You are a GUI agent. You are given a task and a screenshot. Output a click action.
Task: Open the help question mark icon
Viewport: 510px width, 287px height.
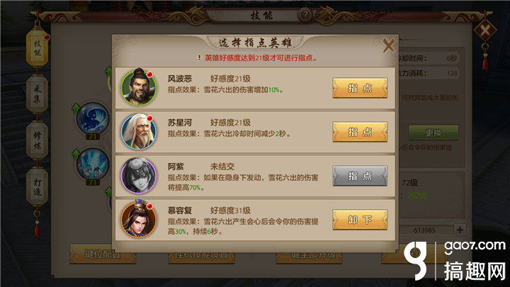(x=305, y=15)
